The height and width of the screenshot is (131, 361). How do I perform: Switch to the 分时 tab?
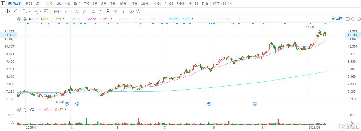[x=29, y=4]
